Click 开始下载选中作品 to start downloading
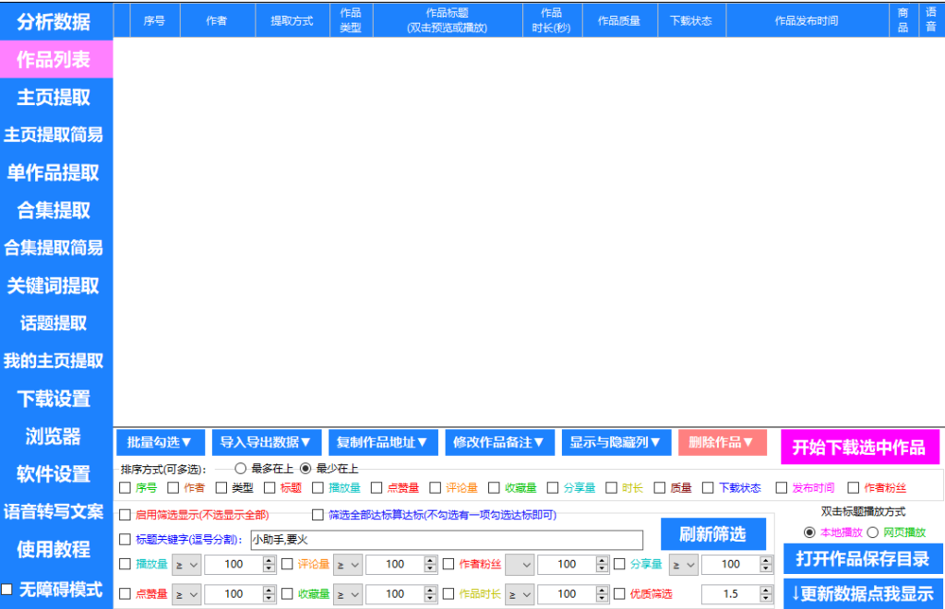 [860, 448]
